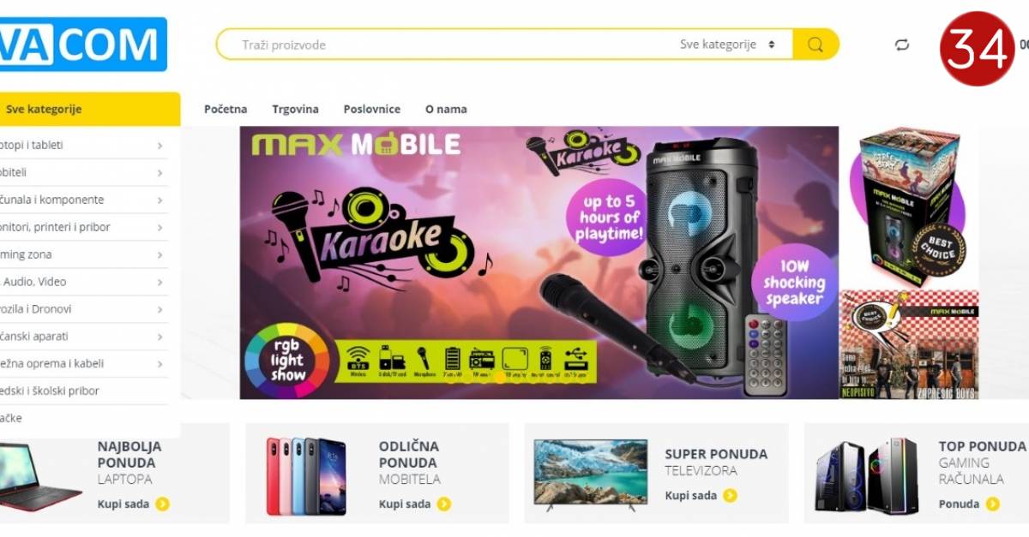The height and width of the screenshot is (537, 1029).
Task: Click the arrow icon beside Kupi sada under laptops
Action: coord(162,504)
